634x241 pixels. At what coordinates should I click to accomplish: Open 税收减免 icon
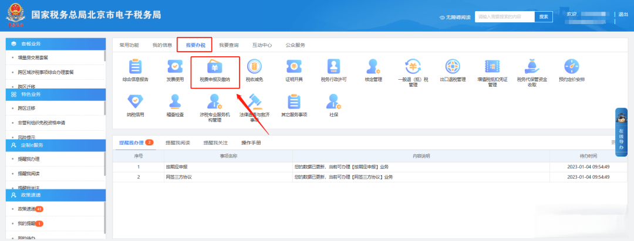[x=254, y=66]
